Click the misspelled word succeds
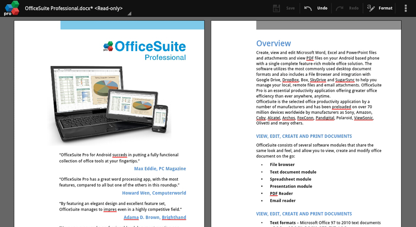This screenshot has width=416, height=227. (x=120, y=155)
